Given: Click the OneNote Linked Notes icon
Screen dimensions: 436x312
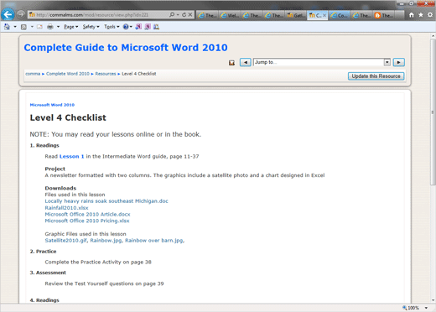Looking at the screenshot, I should pos(148,27).
